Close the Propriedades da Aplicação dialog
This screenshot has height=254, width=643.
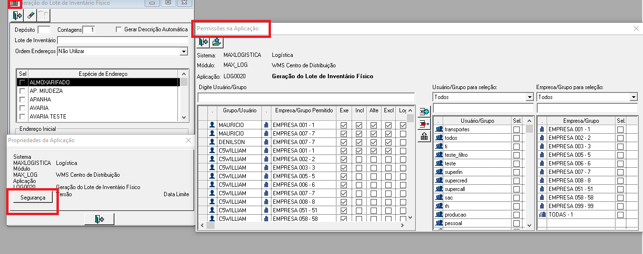(x=188, y=140)
